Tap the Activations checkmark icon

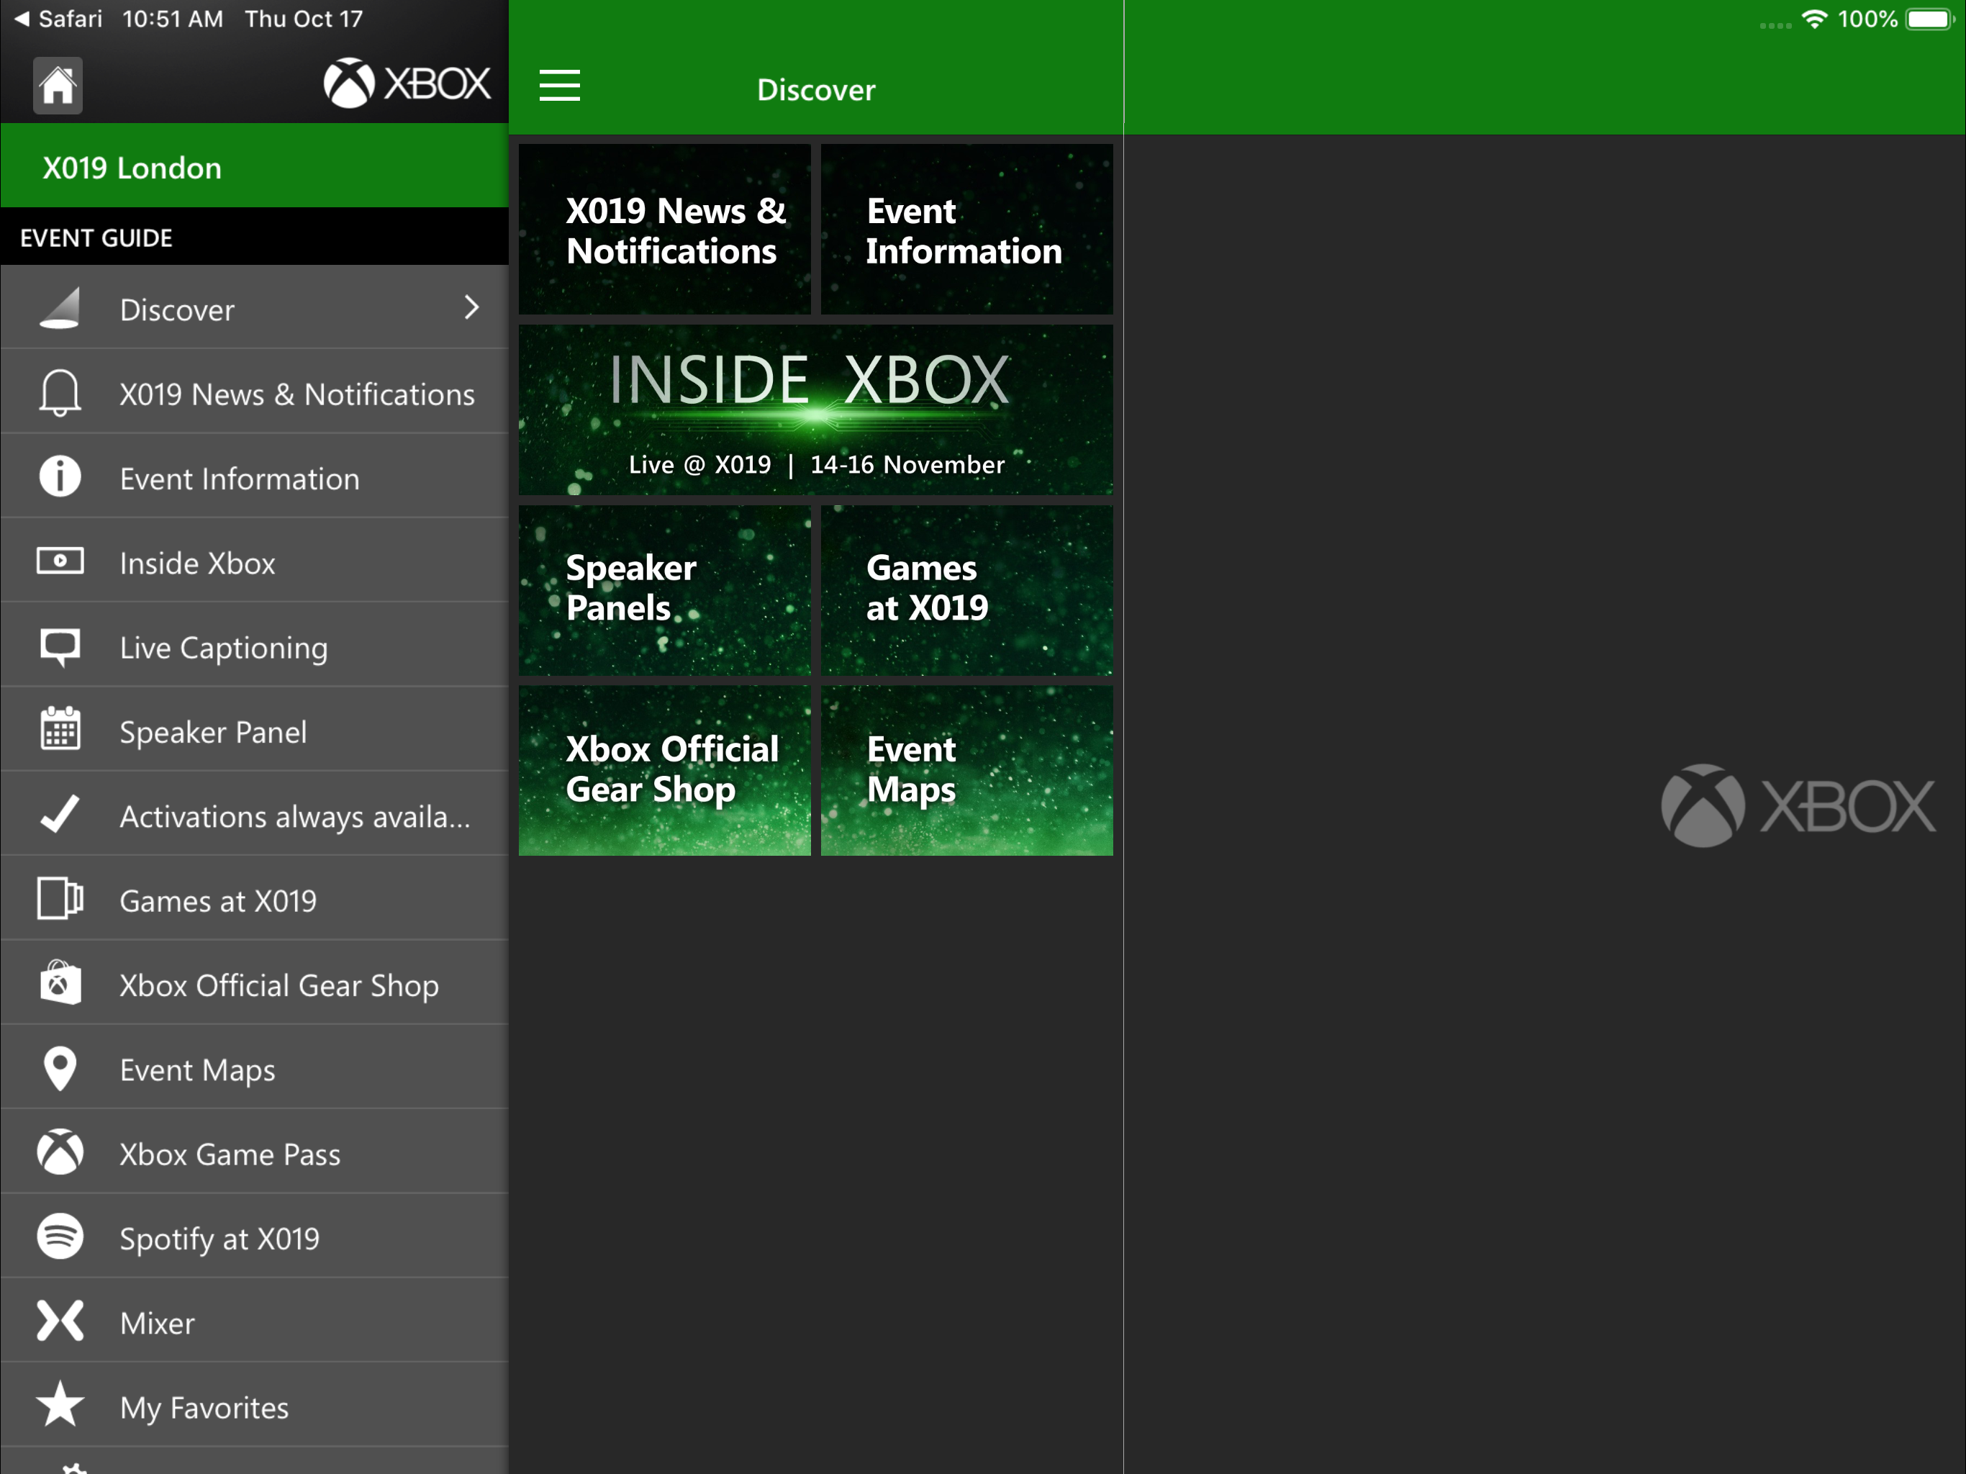pos(60,813)
